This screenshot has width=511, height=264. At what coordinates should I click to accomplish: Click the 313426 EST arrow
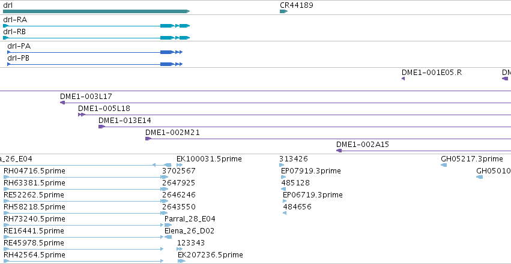[x=282, y=165]
